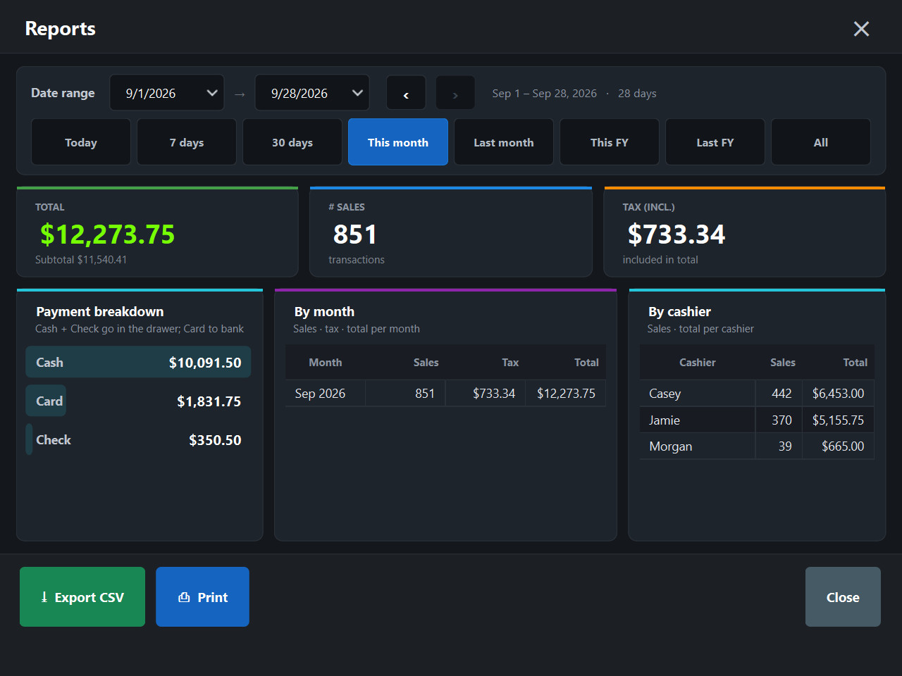Choose the Last FY preset
The height and width of the screenshot is (676, 902).
(x=715, y=142)
